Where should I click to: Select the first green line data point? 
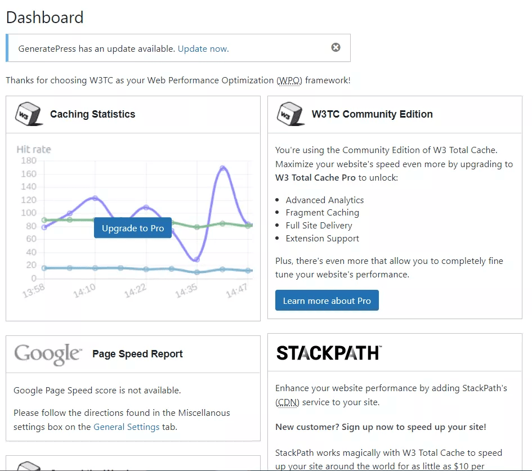pyautogui.click(x=44, y=220)
